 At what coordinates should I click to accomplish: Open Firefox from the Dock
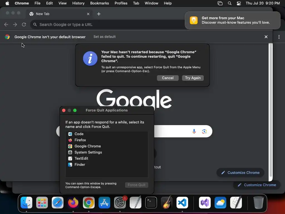point(73,203)
